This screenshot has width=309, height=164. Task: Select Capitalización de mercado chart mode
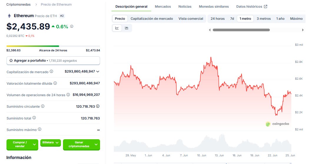pyautogui.click(x=152, y=19)
